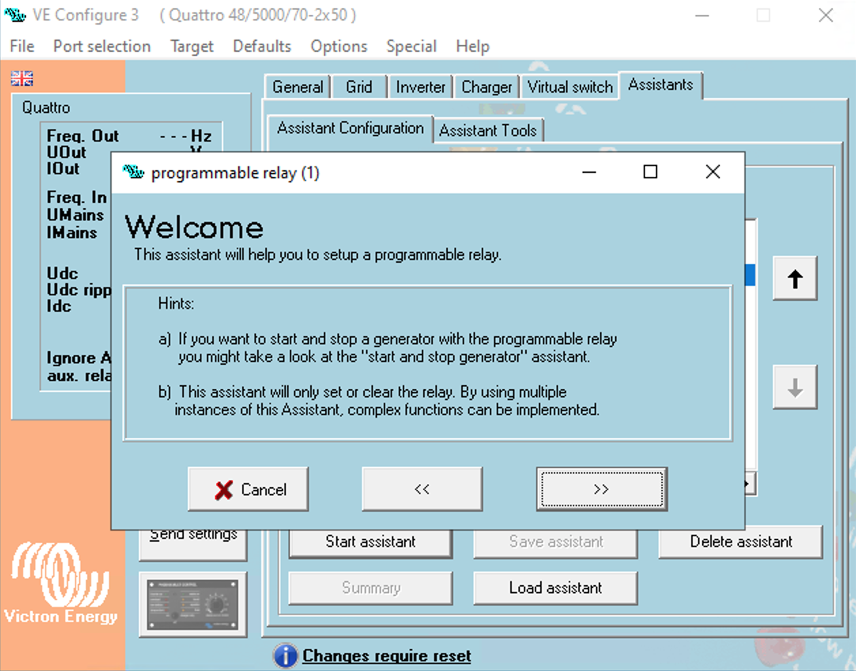Open the Help menu
The width and height of the screenshot is (856, 671).
473,46
